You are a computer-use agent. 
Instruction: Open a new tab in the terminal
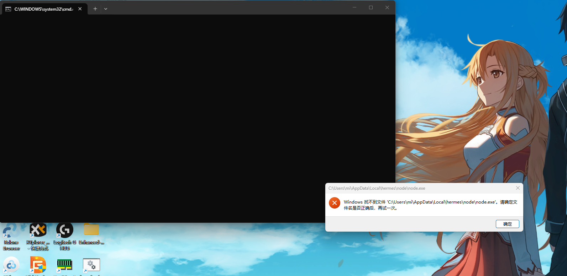[x=95, y=9]
